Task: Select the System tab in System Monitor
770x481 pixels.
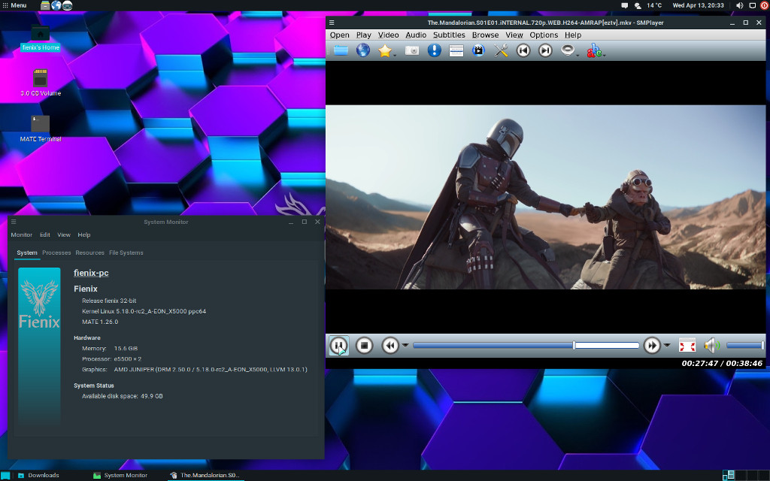Action: click(27, 253)
